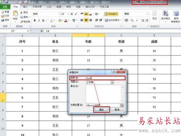181x136 pixels.
Task: Click the decrease decimal icon
Action: click(x=147, y=20)
